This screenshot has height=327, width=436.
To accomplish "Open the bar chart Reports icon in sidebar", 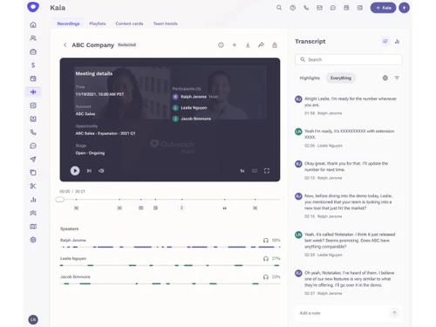I will (33, 200).
